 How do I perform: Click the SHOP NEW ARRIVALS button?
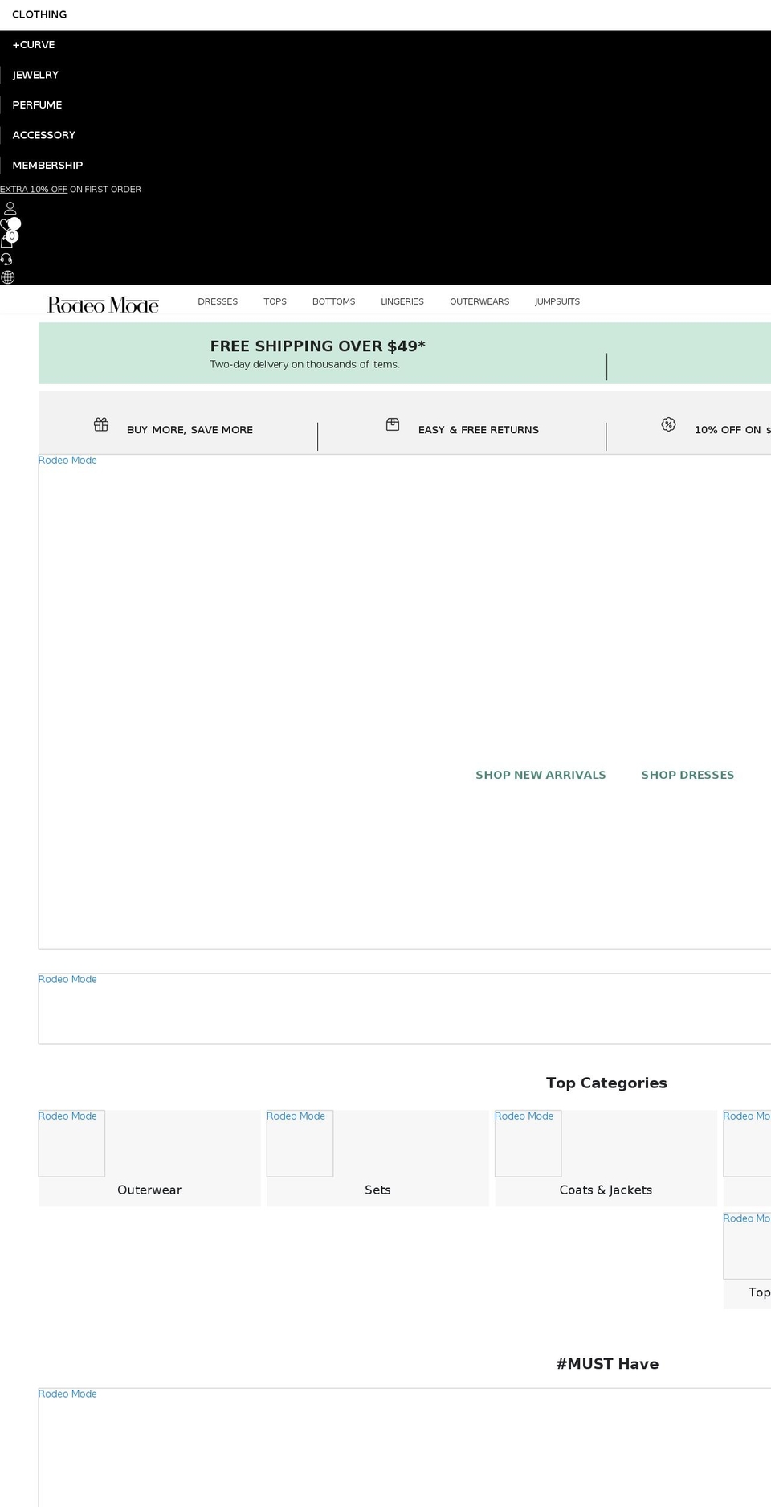pyautogui.click(x=541, y=775)
